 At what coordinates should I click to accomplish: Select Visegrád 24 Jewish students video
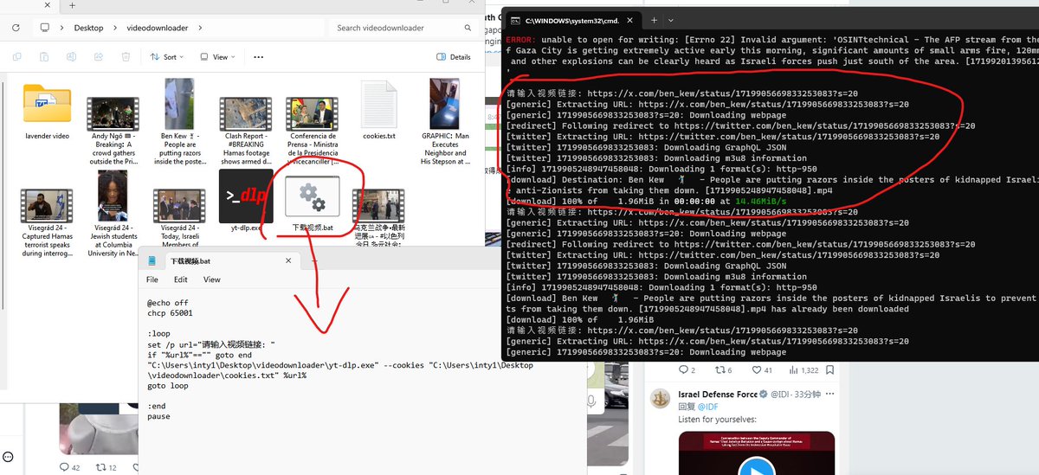click(x=113, y=196)
